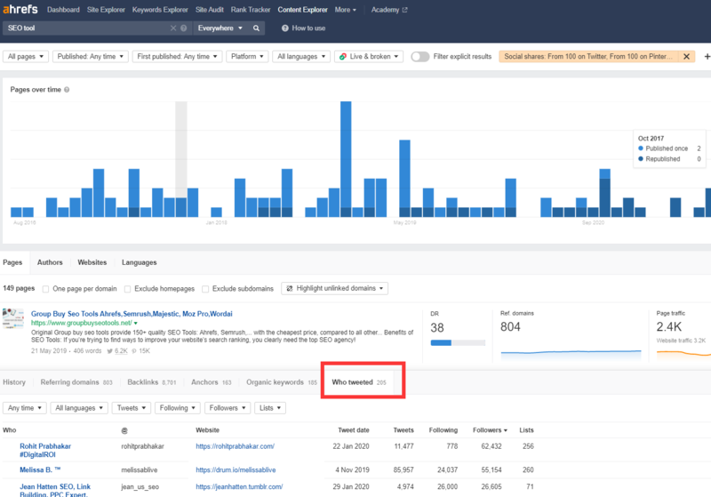Open the Tweets filter dropdown
Screen dimensions: 711x497
132,408
